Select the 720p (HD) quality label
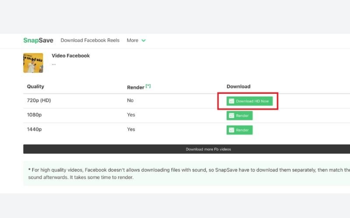 (39, 100)
